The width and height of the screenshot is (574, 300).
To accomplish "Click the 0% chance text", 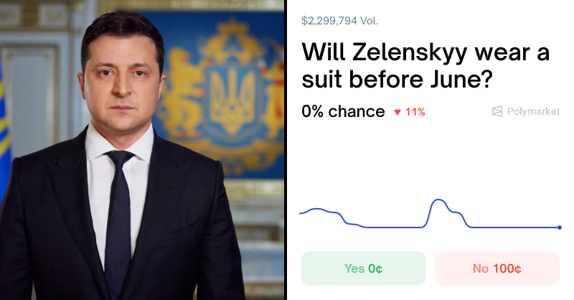I will click(x=343, y=111).
